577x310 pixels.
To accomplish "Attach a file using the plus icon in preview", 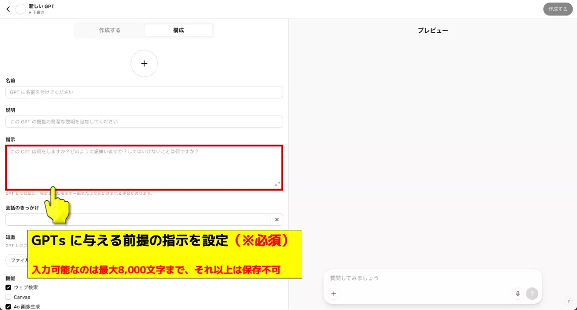I will 334,293.
